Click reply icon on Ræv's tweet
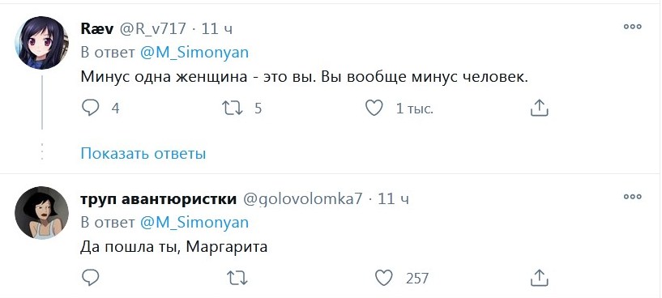 90,109
